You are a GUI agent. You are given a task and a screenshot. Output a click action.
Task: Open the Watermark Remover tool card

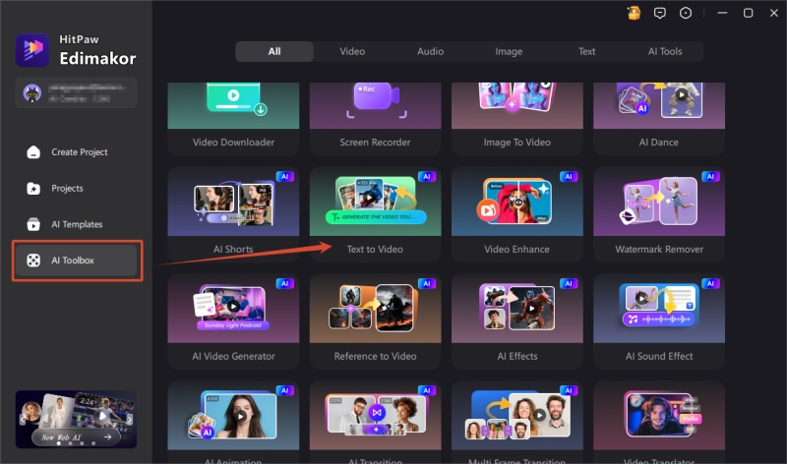click(x=659, y=214)
